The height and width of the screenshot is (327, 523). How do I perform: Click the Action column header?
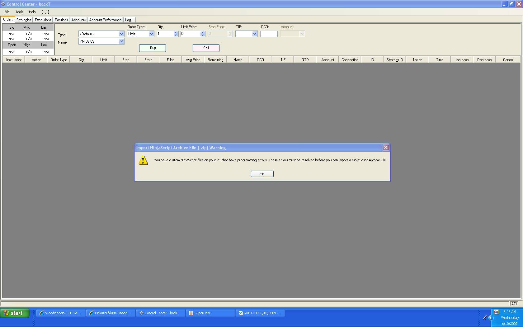[x=36, y=60]
